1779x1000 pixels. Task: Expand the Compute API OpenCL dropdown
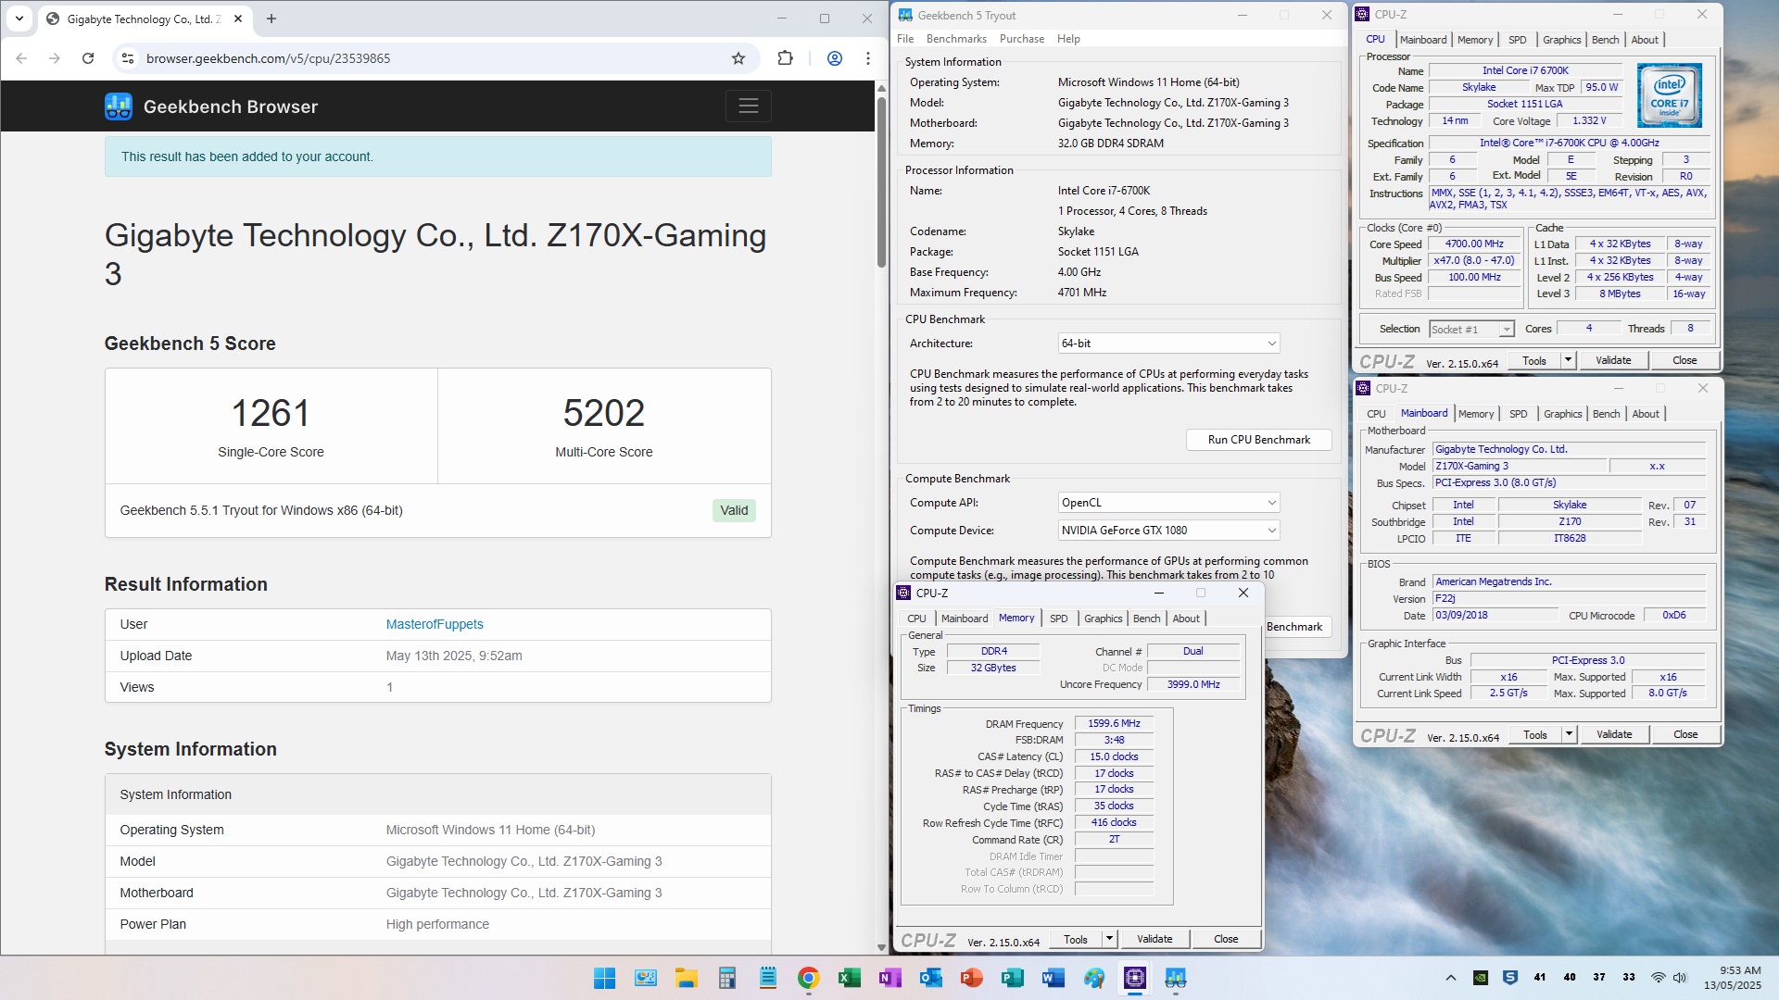pos(1168,503)
